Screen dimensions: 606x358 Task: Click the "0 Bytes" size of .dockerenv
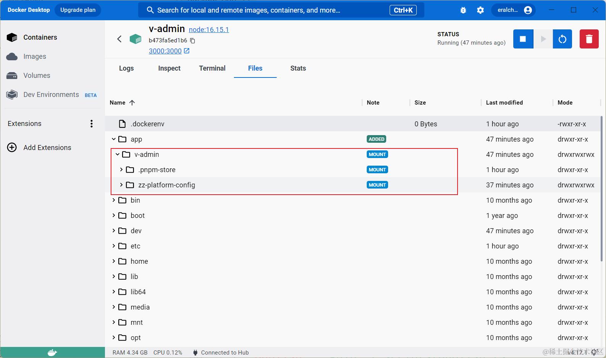tap(426, 124)
